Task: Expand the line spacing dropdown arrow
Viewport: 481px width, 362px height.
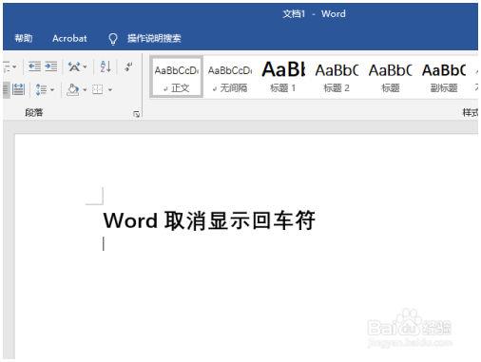Action: point(52,90)
